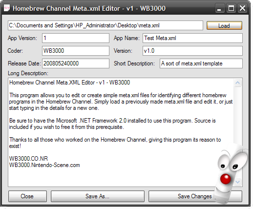Click in the file path field
This screenshot has width=253, height=209.
point(105,25)
